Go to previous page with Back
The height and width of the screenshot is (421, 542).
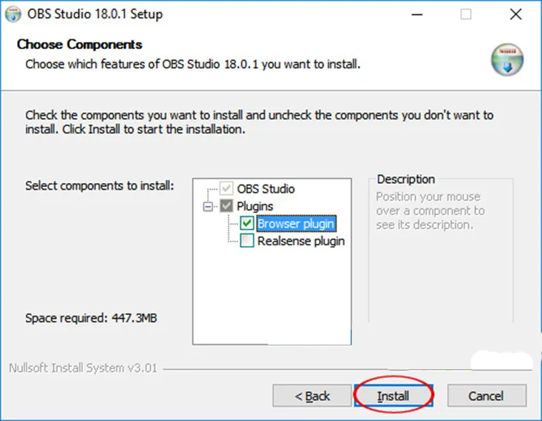313,397
